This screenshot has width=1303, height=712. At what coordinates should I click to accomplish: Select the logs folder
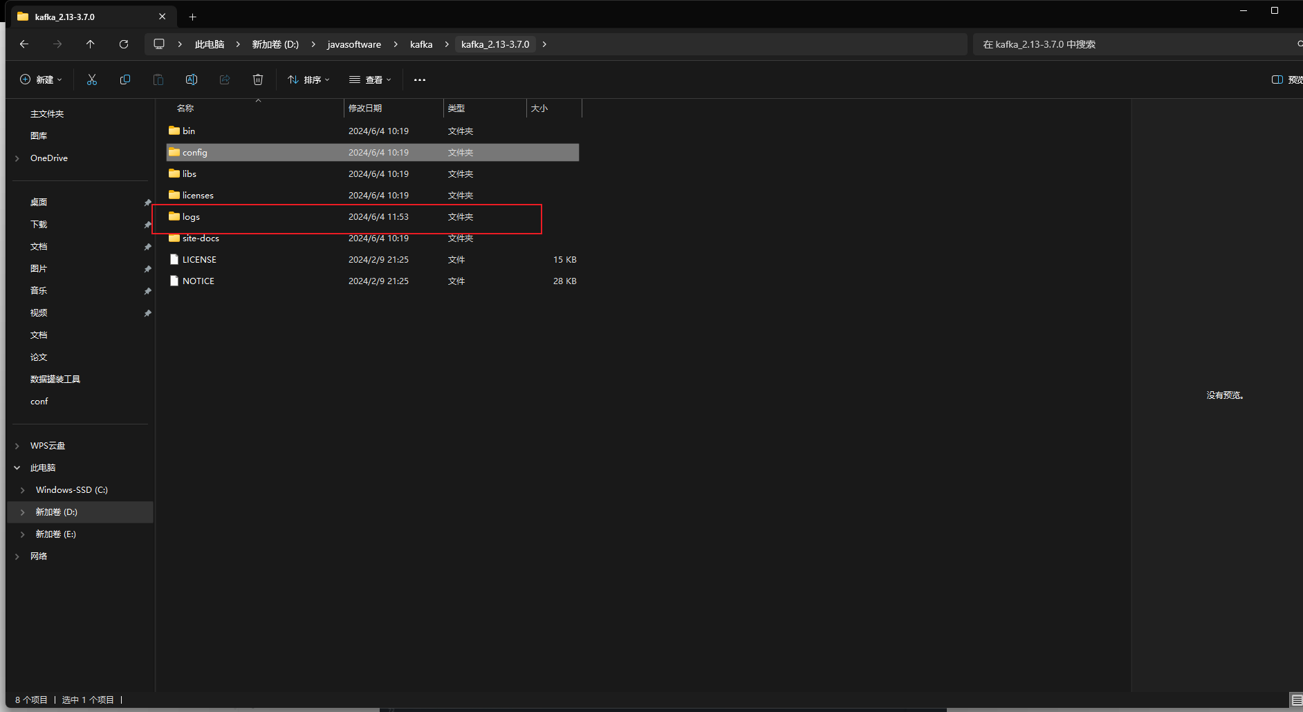coord(373,216)
